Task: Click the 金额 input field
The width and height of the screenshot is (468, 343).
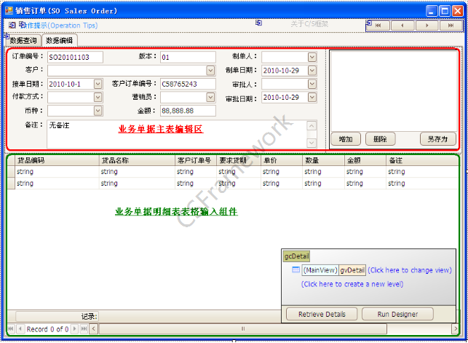Action: click(188, 111)
